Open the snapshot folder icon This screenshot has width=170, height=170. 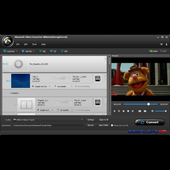(x=145, y=111)
